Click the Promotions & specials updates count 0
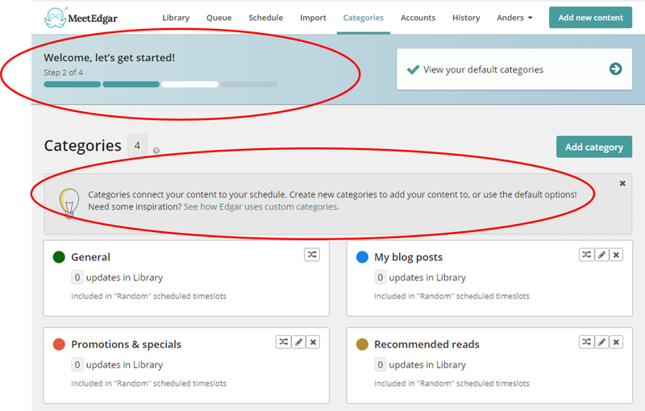 (x=77, y=364)
